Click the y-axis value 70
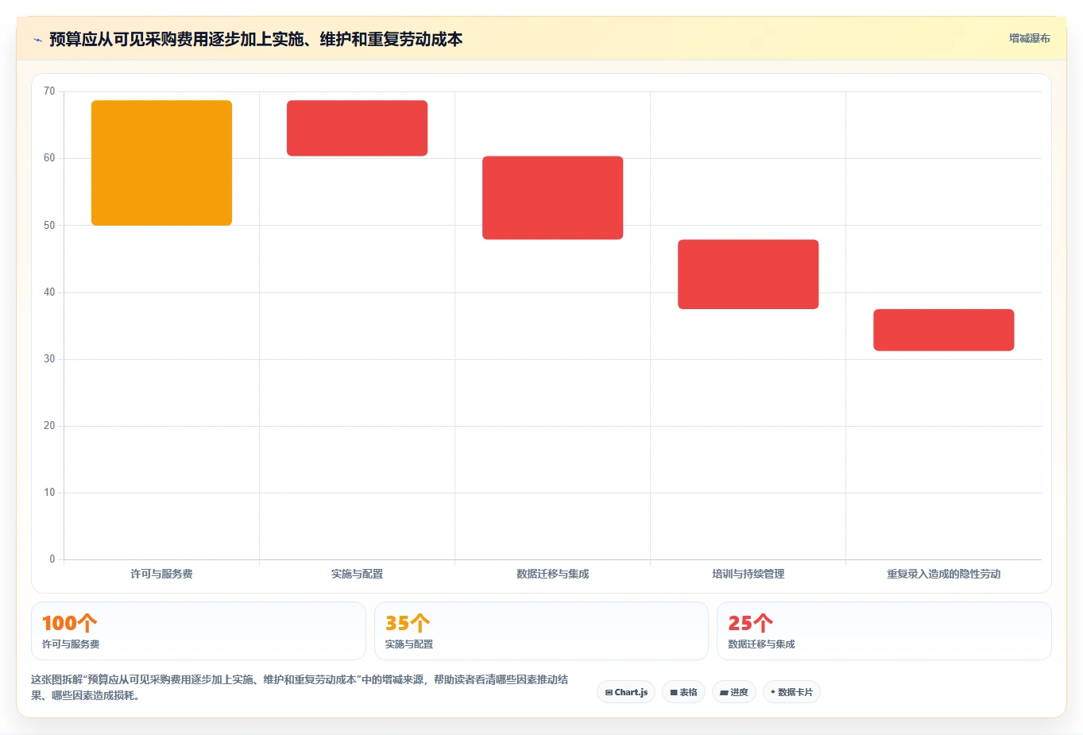 49,91
